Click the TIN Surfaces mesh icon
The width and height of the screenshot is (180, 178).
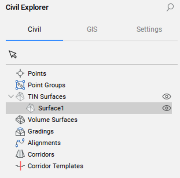[20, 97]
